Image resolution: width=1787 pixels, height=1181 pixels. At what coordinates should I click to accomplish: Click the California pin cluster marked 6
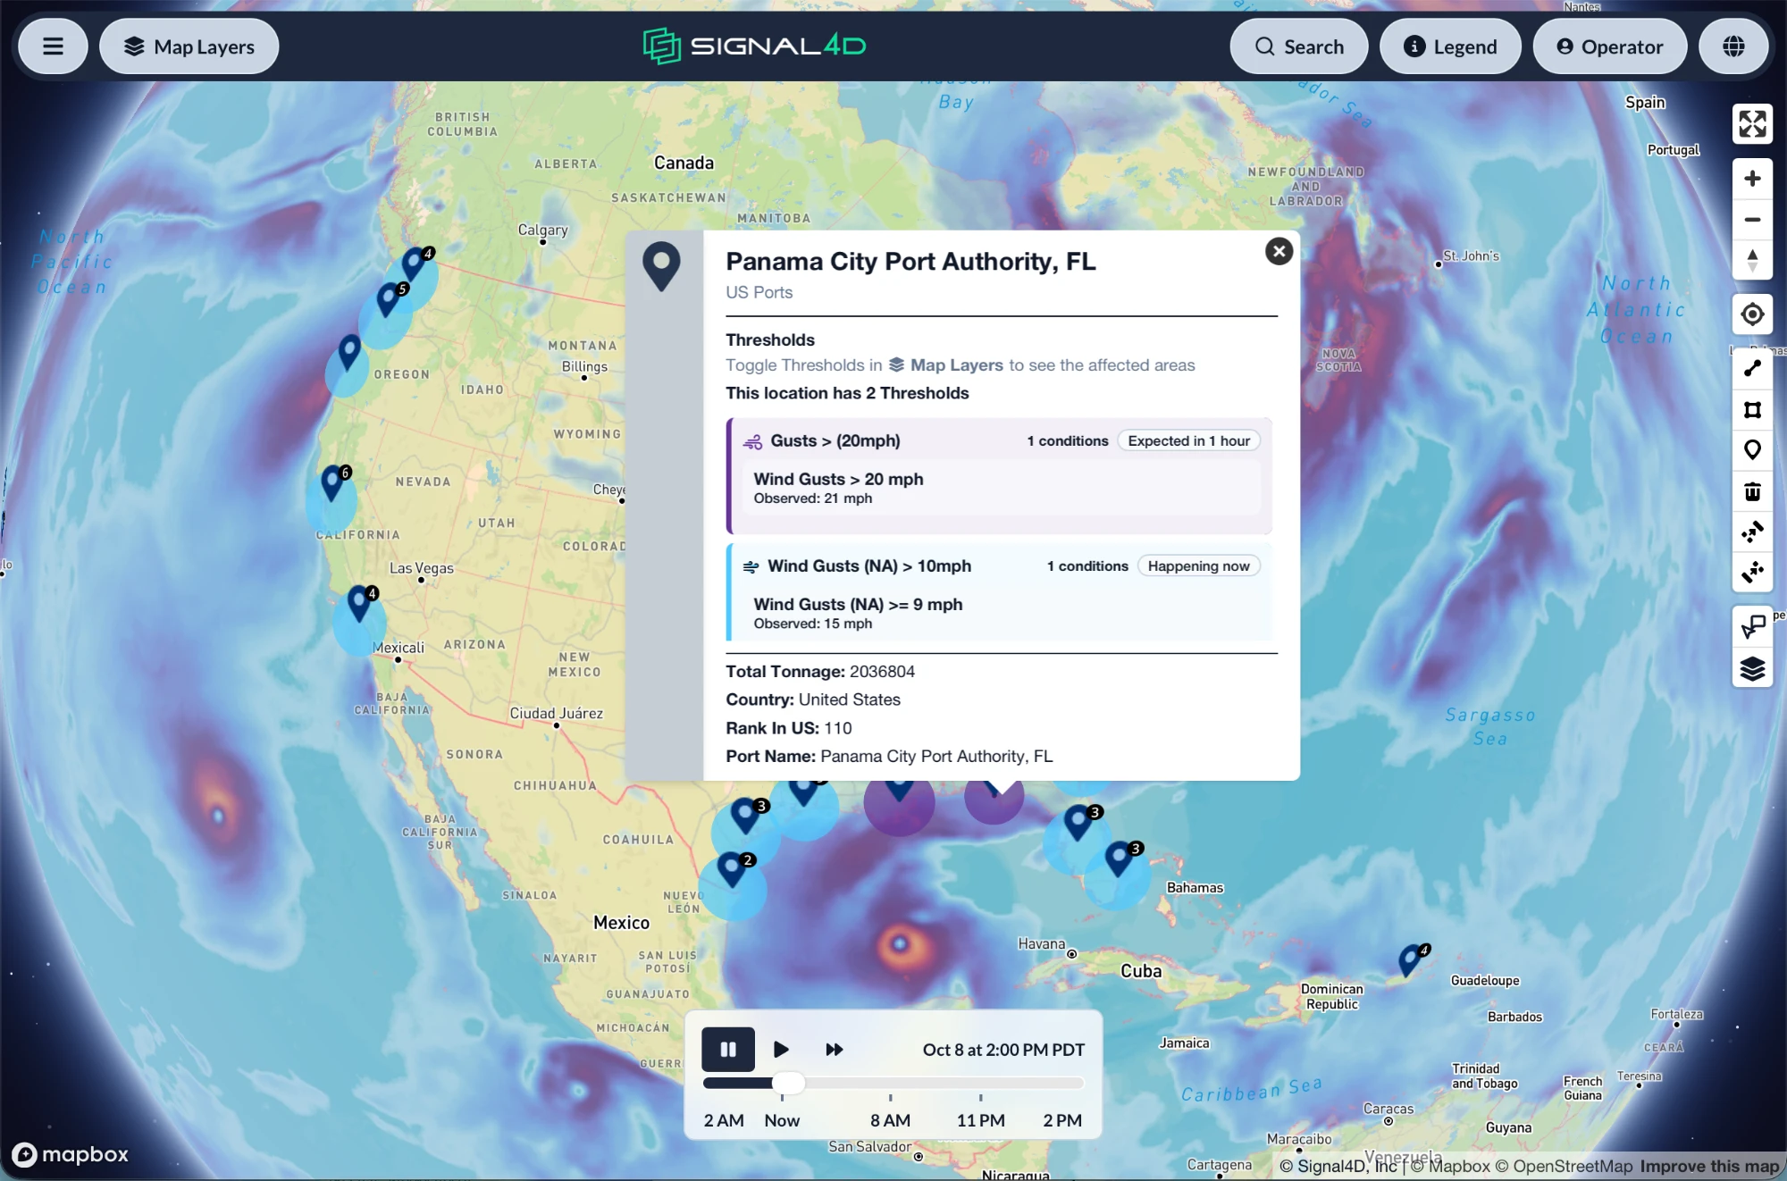click(333, 482)
